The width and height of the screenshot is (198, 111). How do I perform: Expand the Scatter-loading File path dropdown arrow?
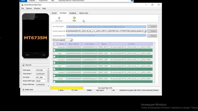point(145,31)
